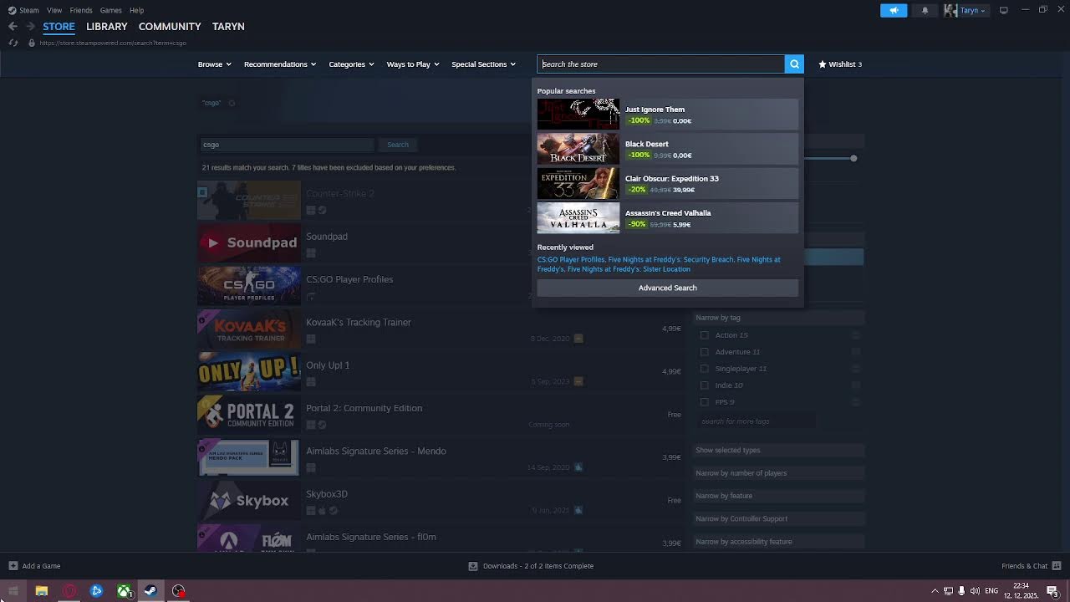1070x602 pixels.
Task: Open Five Nights at Freddy's: Security Breach link
Action: (670, 259)
